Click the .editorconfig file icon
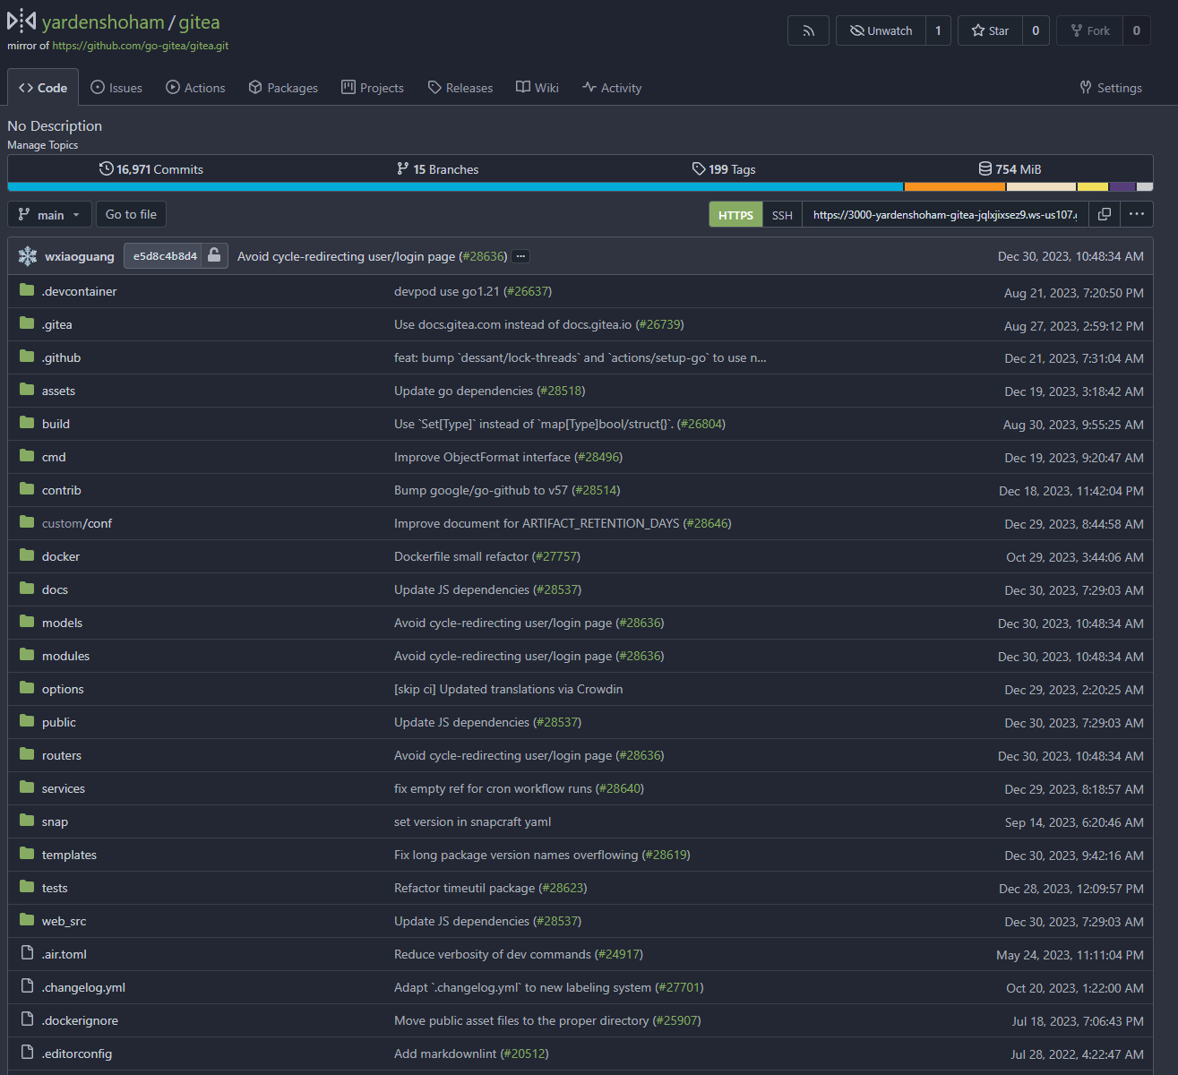1178x1075 pixels. 27,1053
